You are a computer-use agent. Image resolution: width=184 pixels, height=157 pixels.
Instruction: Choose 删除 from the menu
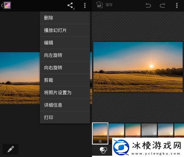65,18
